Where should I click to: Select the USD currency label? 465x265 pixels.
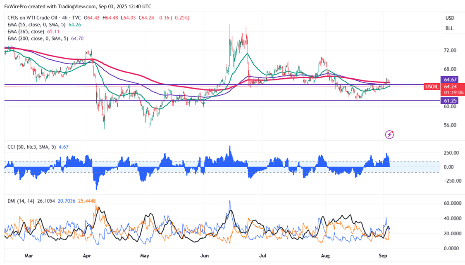coord(450,18)
